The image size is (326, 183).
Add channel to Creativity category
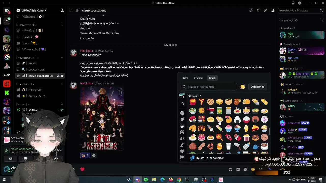pyautogui.click(x=62, y=25)
